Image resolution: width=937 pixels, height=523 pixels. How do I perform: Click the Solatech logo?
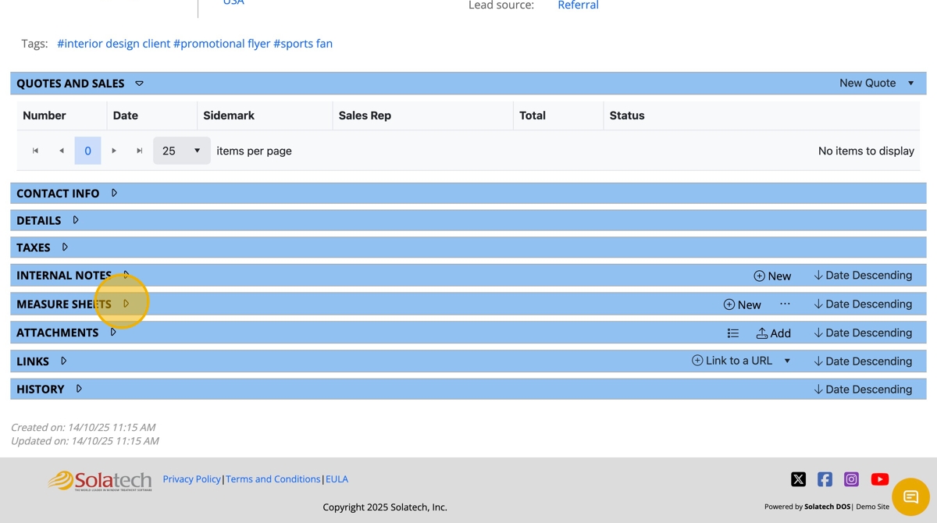100,480
